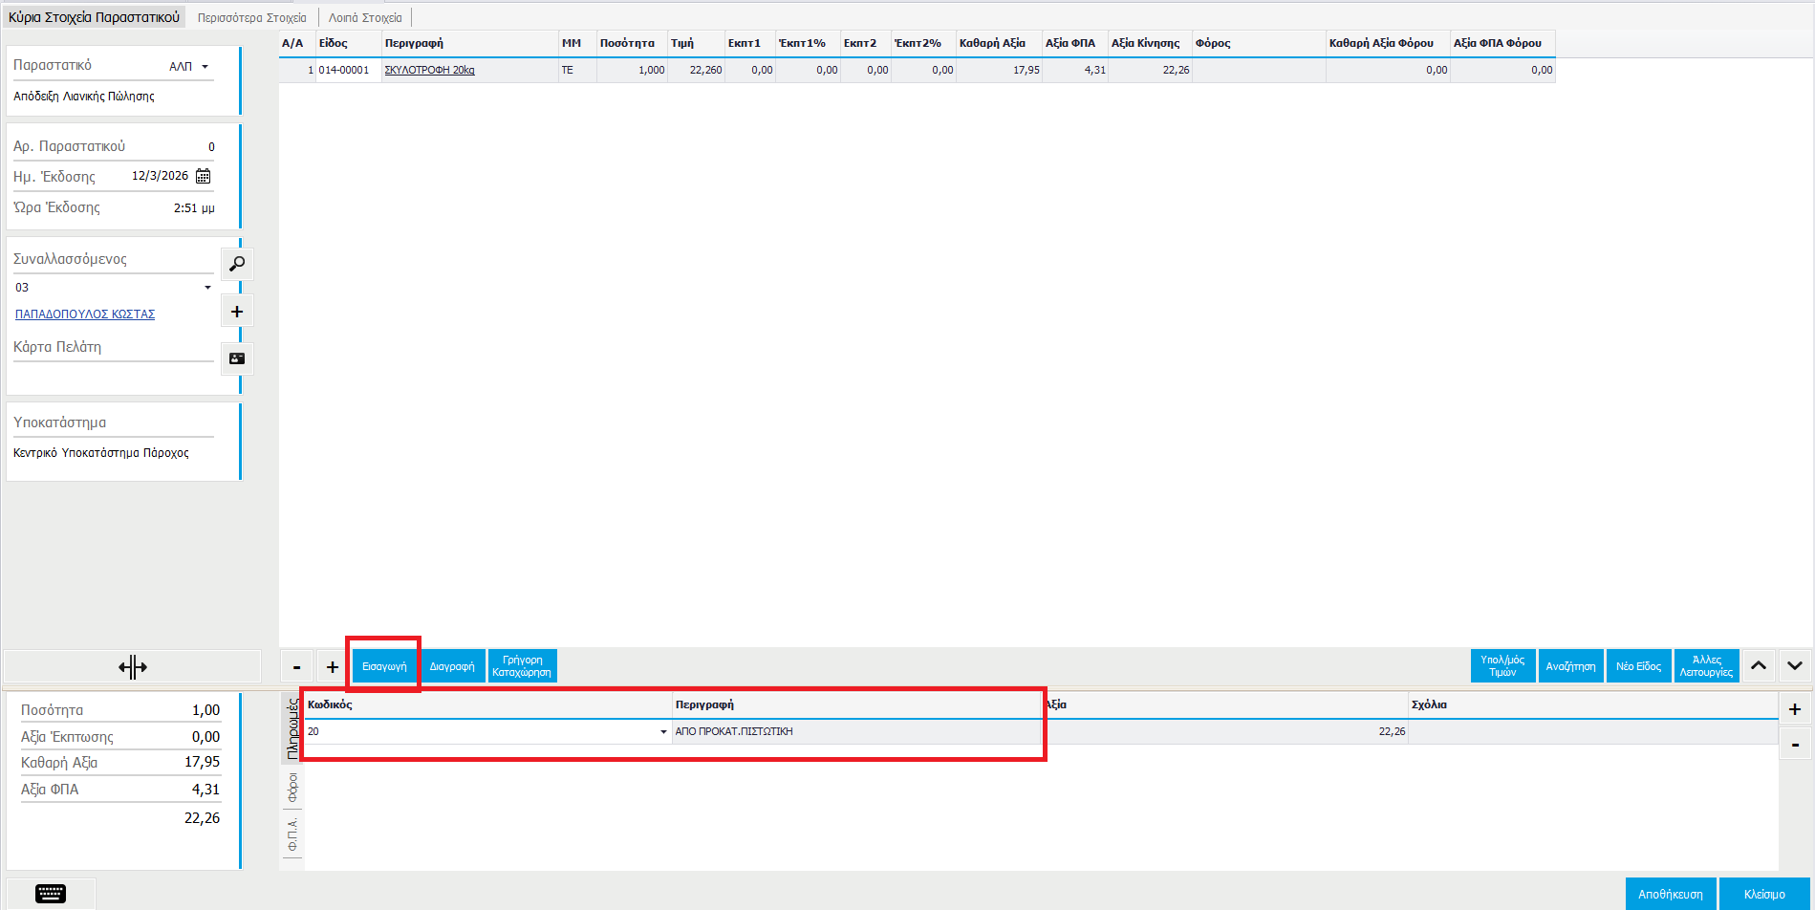Select the vertical Φόροι tab
Image resolution: width=1815 pixels, height=910 pixels.
(x=292, y=788)
